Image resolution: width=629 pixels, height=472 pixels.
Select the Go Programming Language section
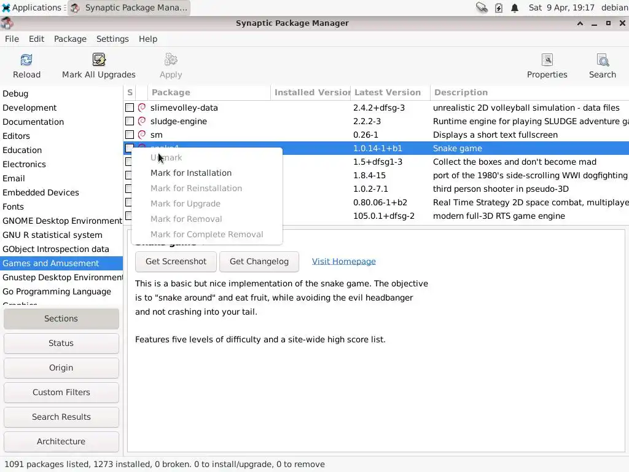tap(61, 291)
